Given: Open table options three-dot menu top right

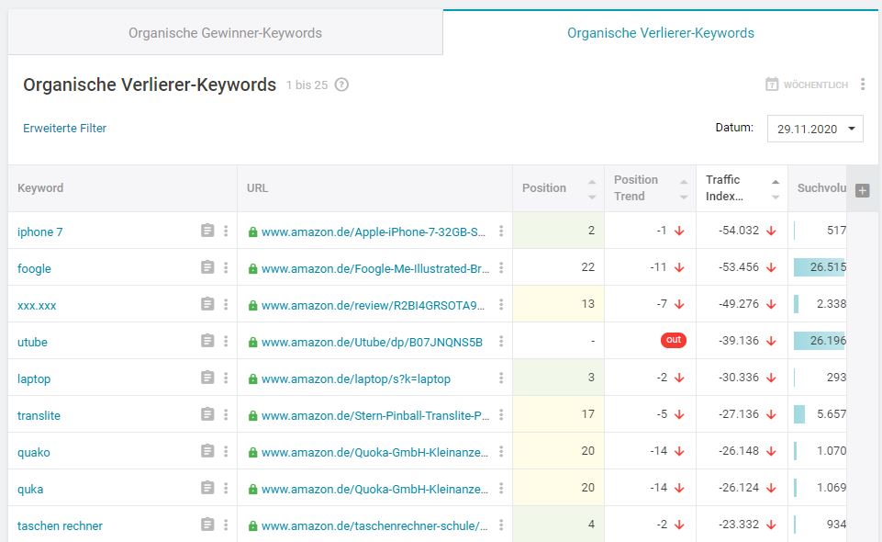Looking at the screenshot, I should click(863, 85).
